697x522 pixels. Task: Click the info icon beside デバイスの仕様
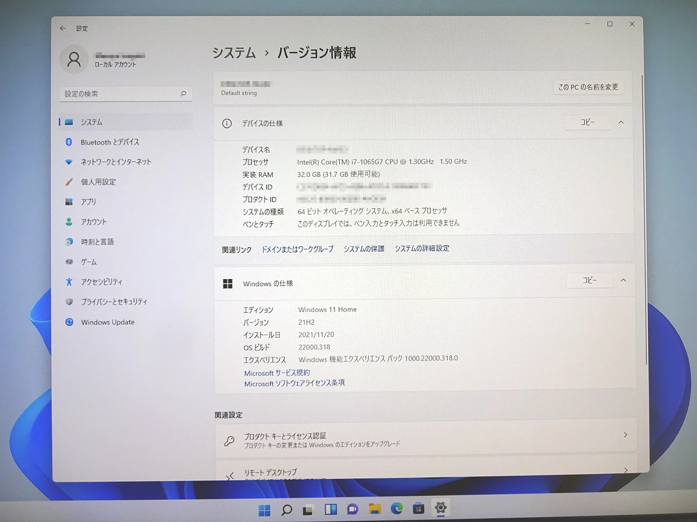[227, 124]
